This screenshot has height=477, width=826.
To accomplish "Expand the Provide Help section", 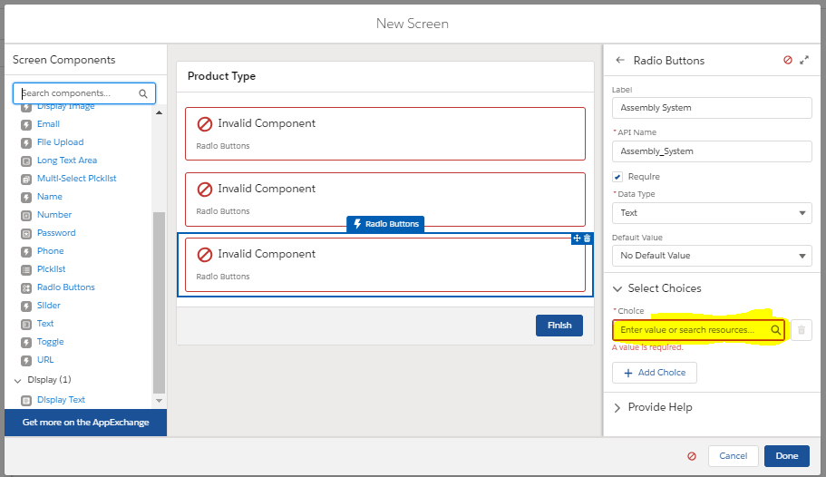I will click(618, 407).
